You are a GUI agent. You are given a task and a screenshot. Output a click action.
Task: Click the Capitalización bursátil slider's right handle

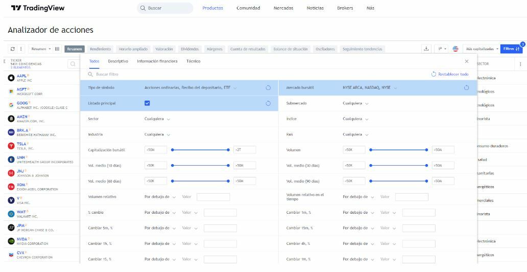click(228, 150)
